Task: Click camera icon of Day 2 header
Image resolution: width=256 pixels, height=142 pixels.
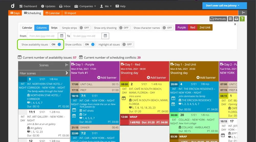Action: click(x=222, y=64)
